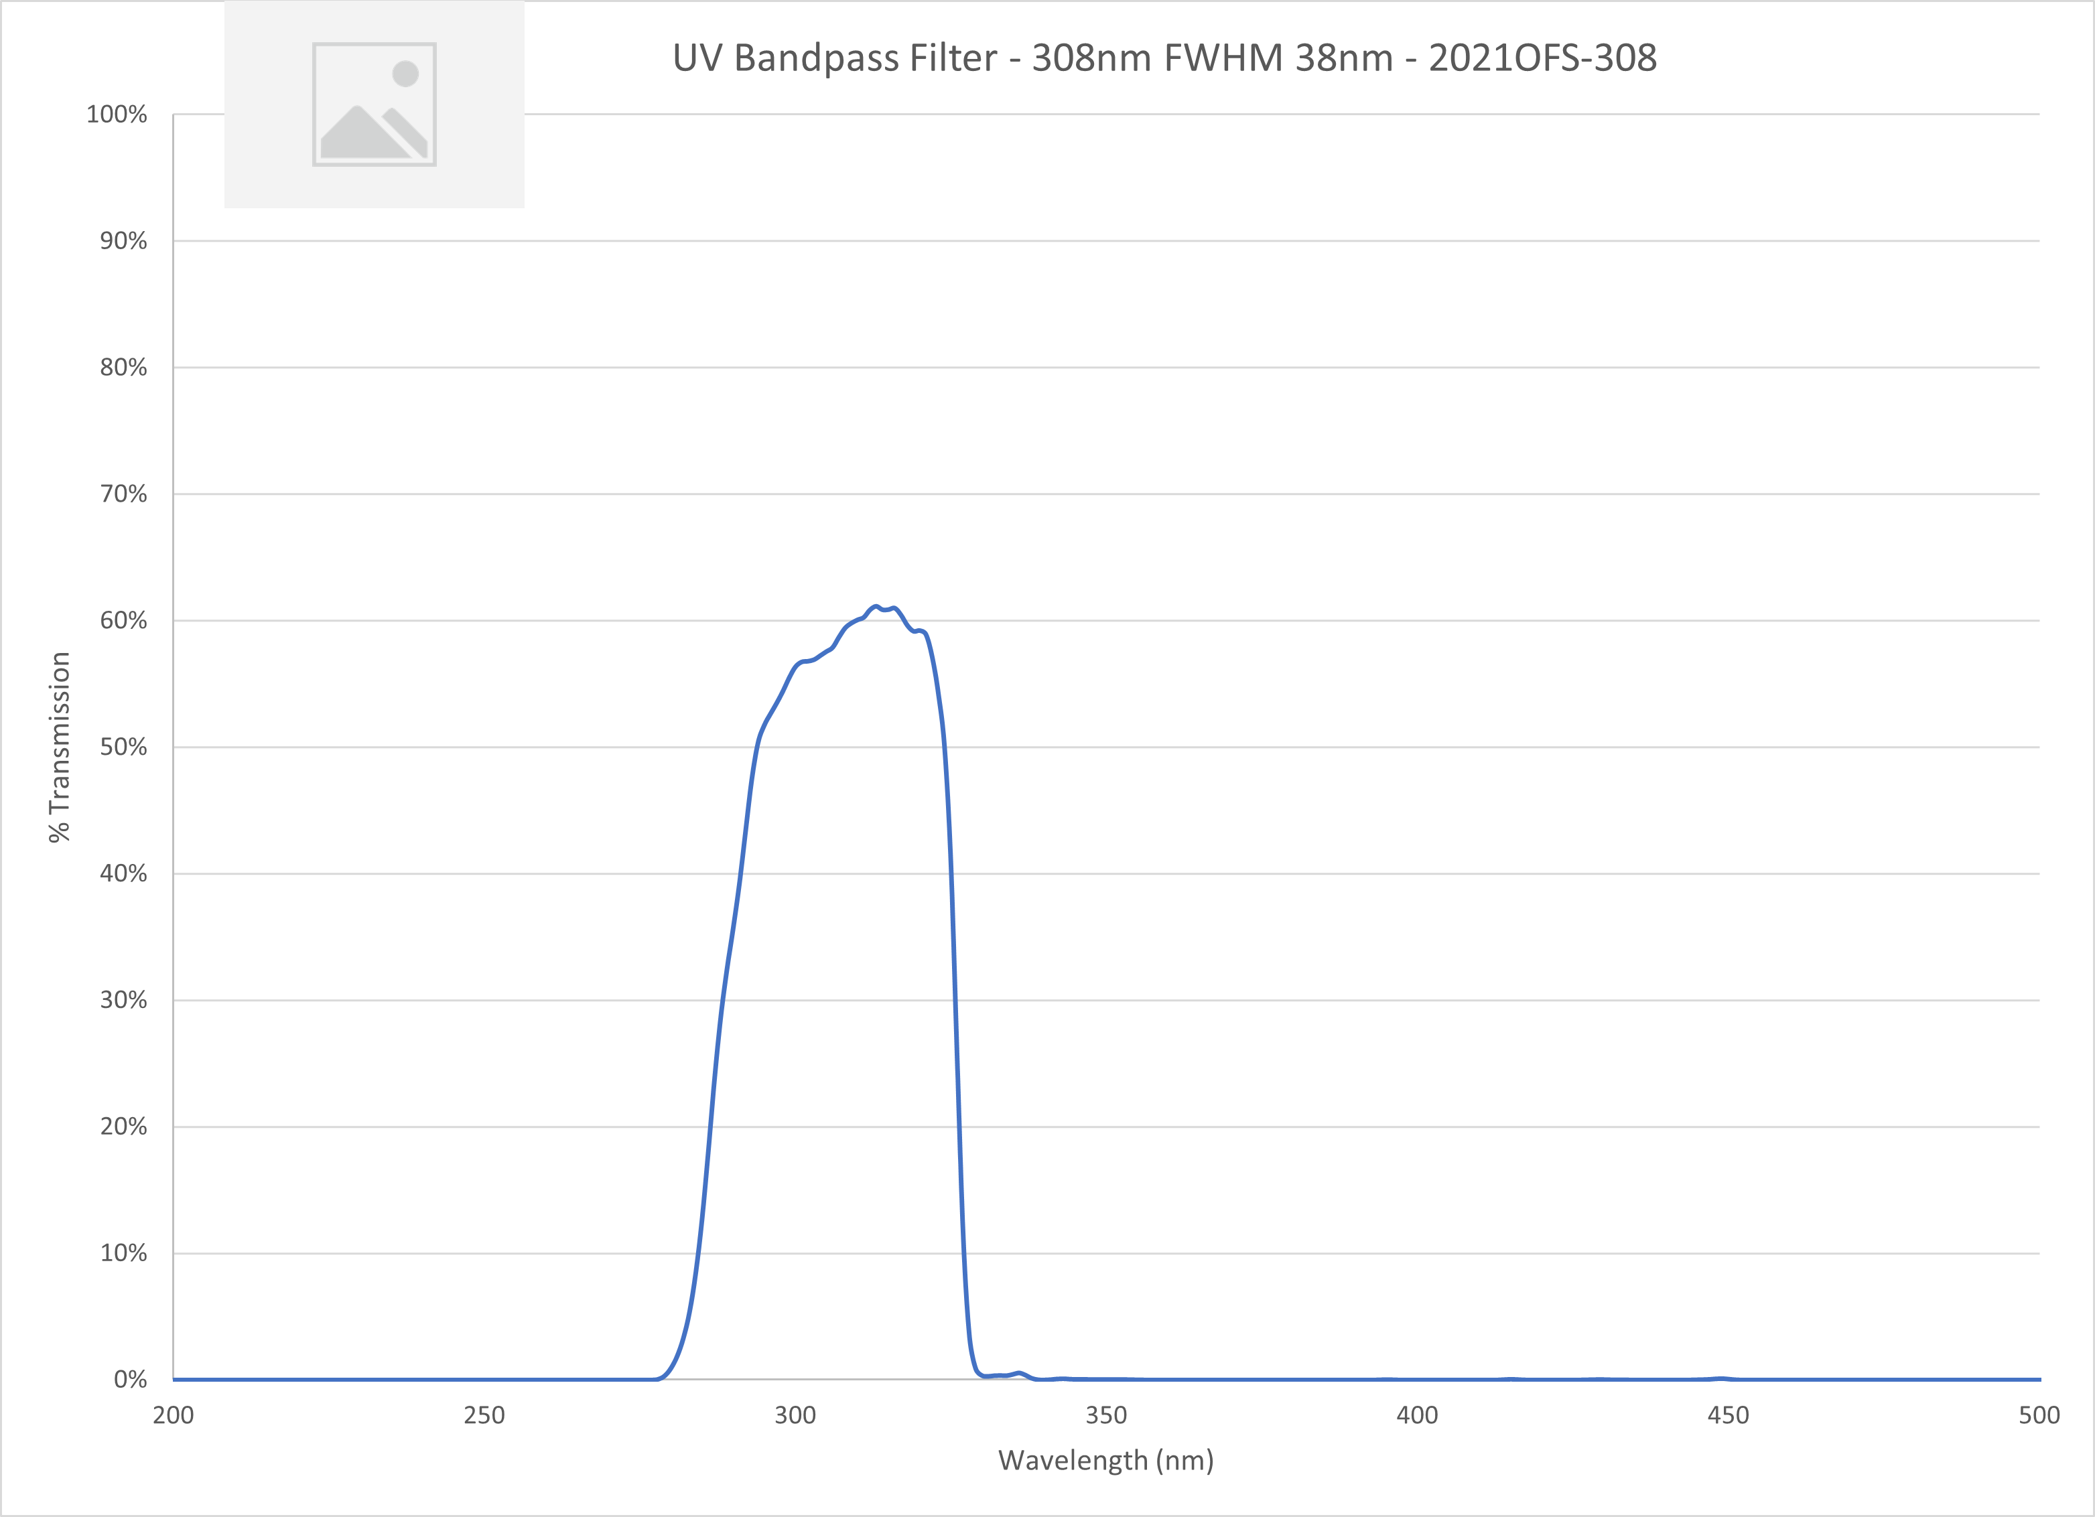Click the 50% y-axis label
2095x1517 pixels.
point(123,747)
